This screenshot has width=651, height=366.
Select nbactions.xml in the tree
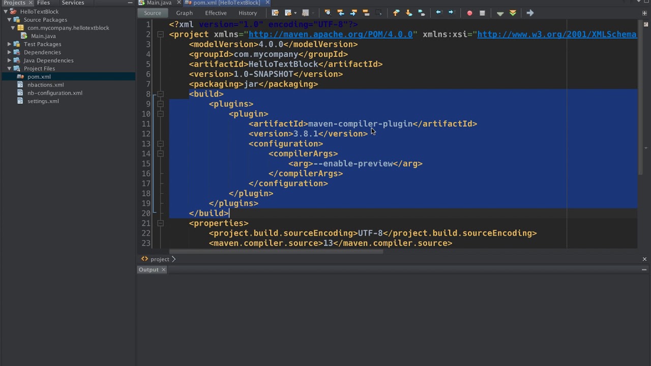[x=45, y=85]
